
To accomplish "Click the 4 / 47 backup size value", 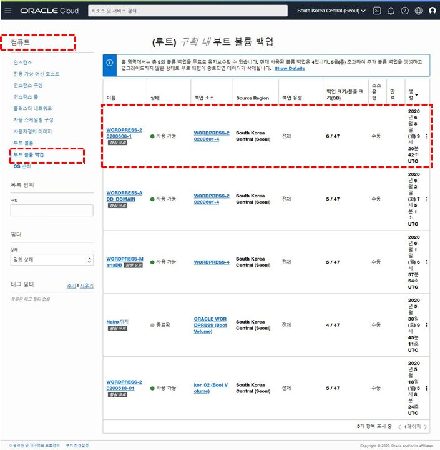I will coord(333,325).
